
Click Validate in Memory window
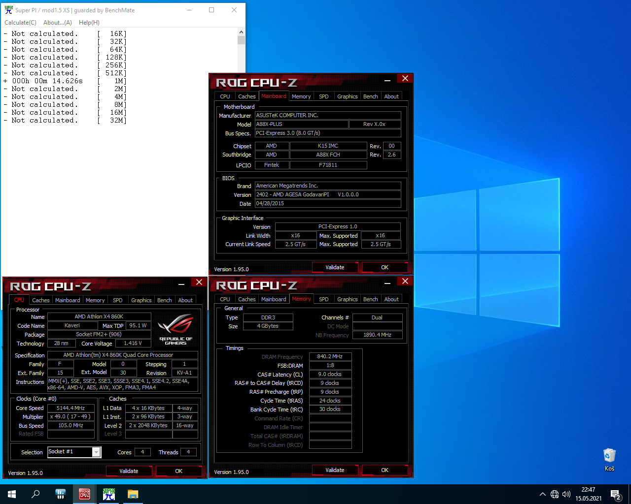coord(335,470)
